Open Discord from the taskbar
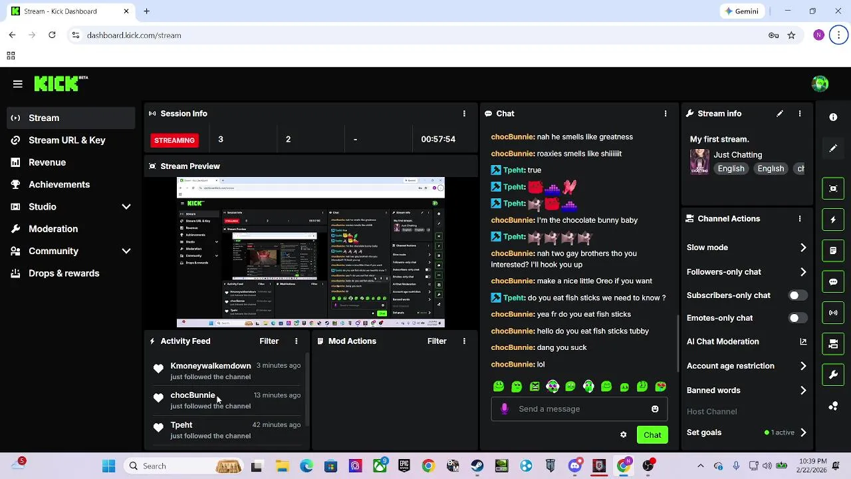851x479 pixels. click(x=574, y=466)
